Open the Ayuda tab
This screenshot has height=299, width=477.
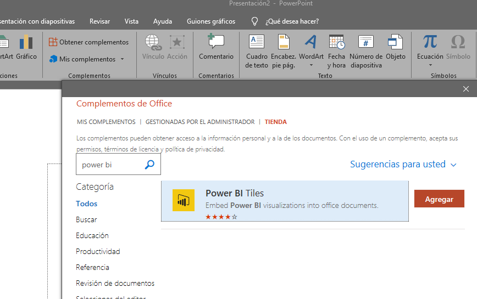(x=163, y=21)
